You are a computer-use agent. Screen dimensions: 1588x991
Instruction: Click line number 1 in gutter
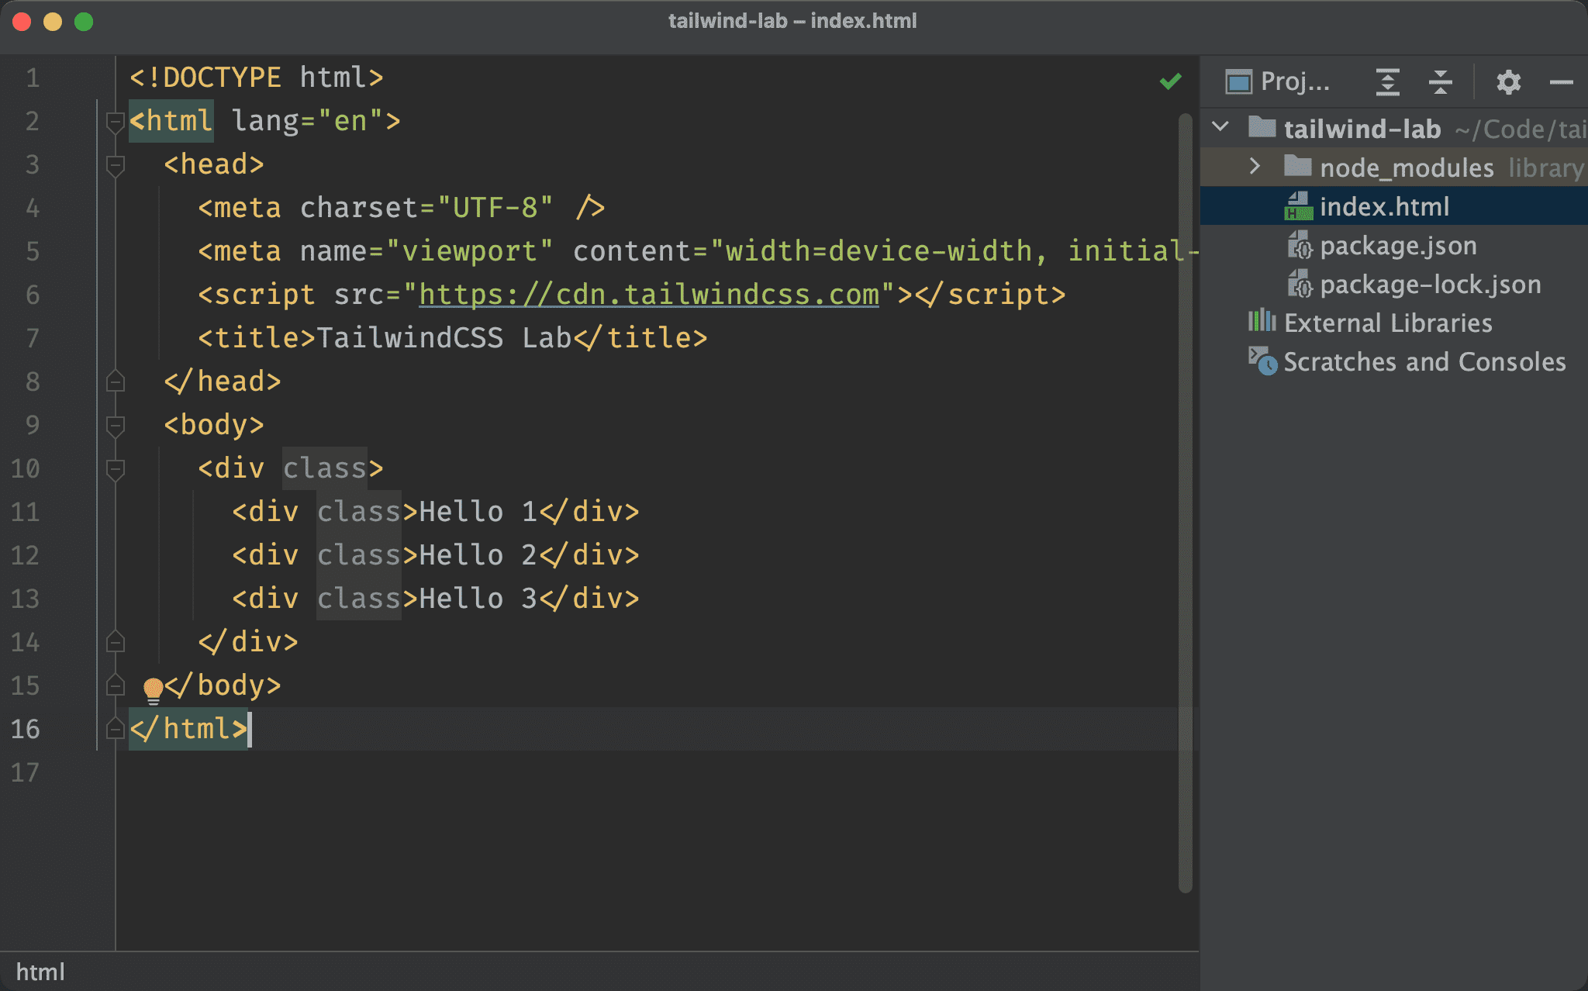tap(33, 78)
